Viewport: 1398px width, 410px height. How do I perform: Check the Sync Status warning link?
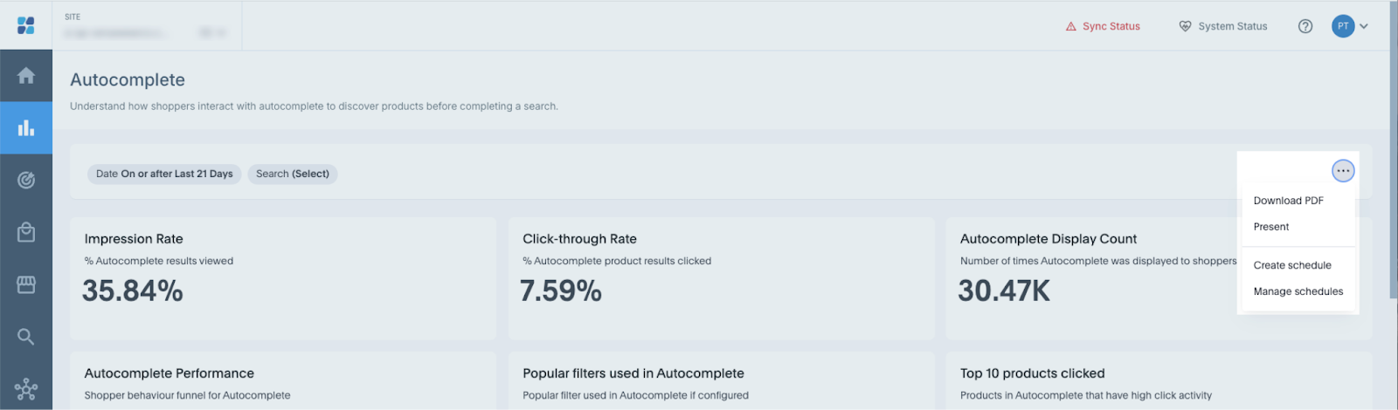coord(1103,26)
